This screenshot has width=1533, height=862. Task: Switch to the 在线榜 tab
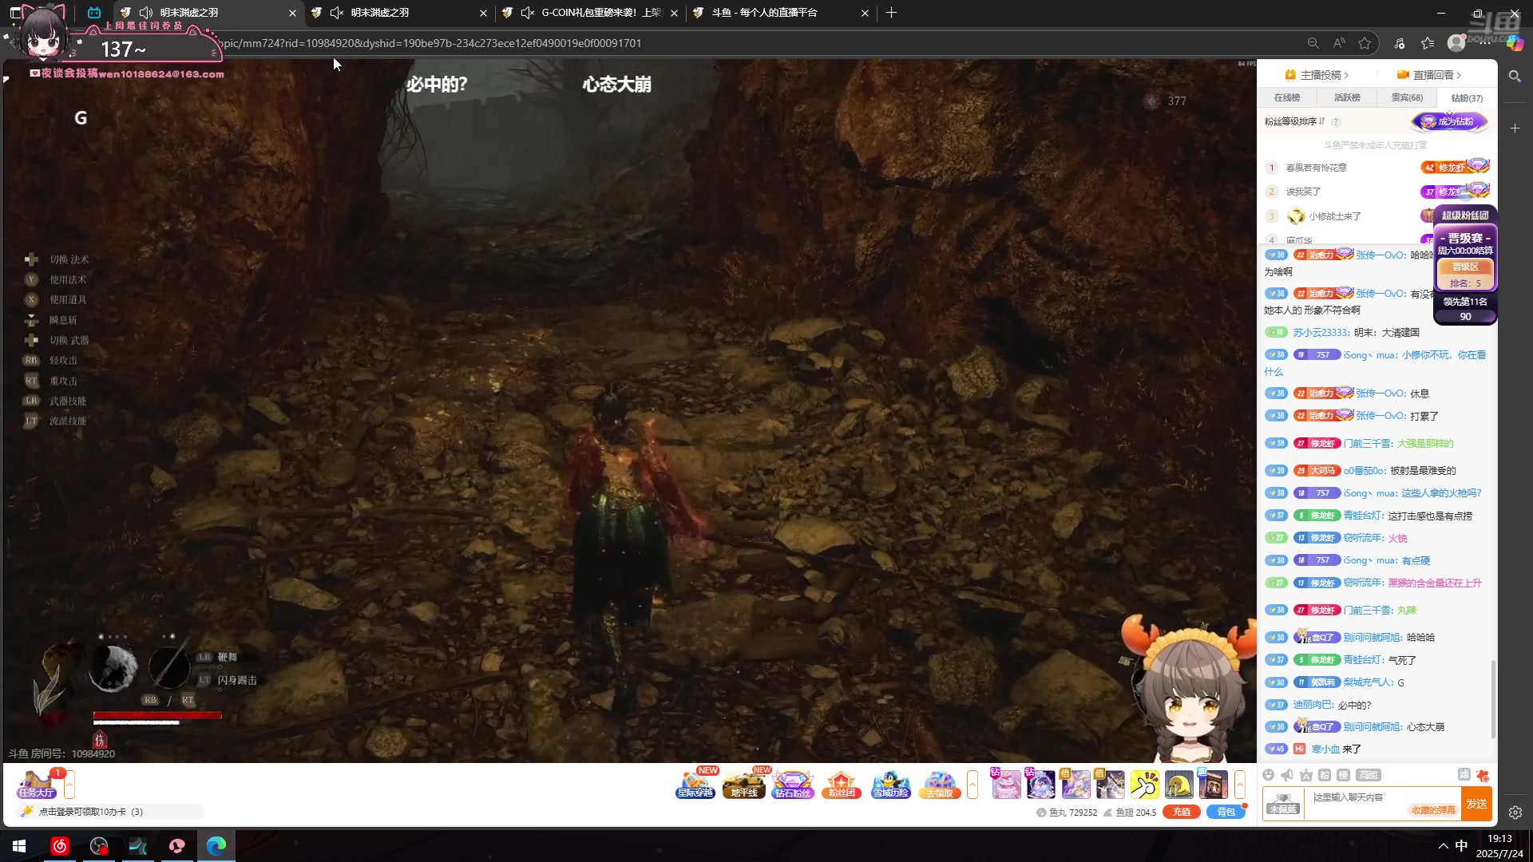tap(1287, 97)
